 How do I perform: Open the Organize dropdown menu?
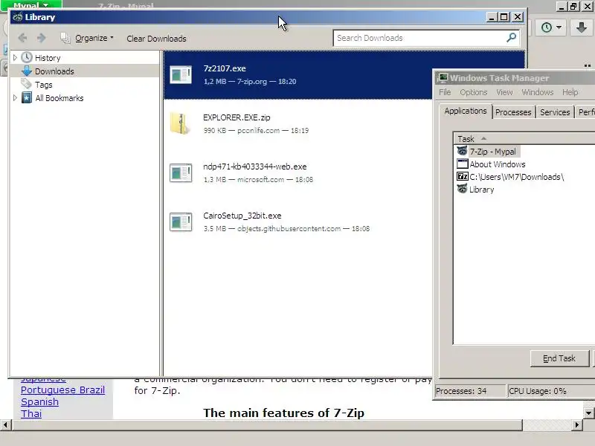(x=94, y=38)
